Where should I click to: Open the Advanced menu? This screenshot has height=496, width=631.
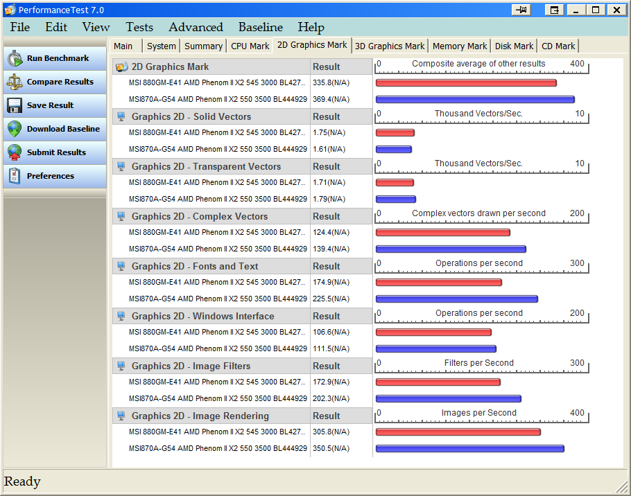click(196, 27)
